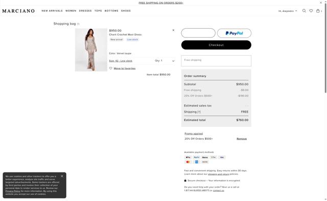Open the Charli Crochet Maxi Dress title
This screenshot has width=327, height=201.
tap(125, 35)
